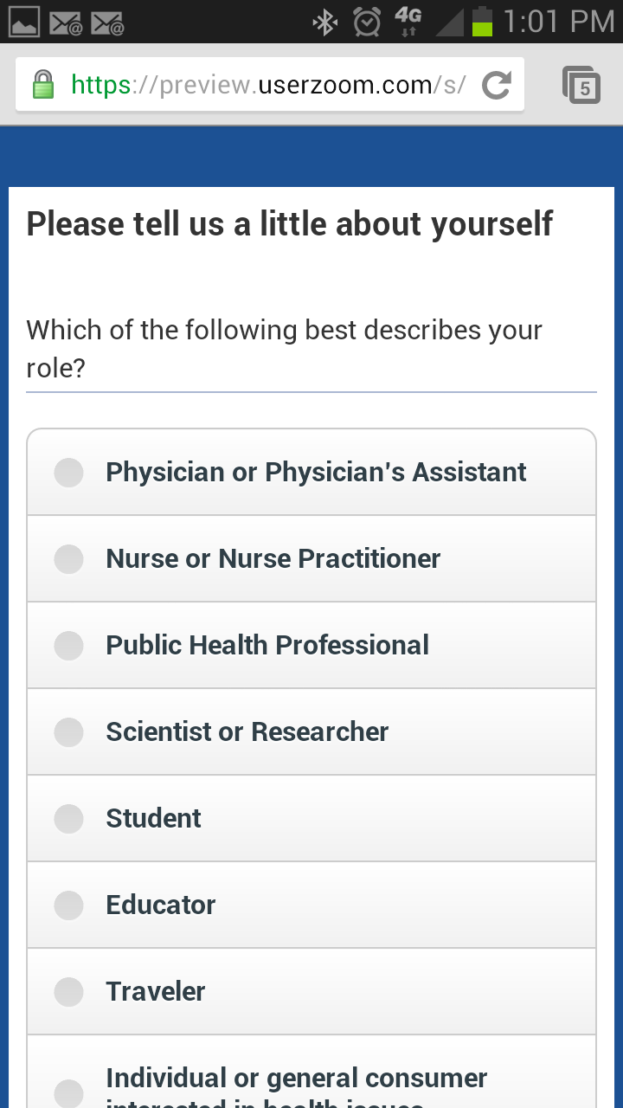Tap the userzoom URL address field

tap(268, 85)
